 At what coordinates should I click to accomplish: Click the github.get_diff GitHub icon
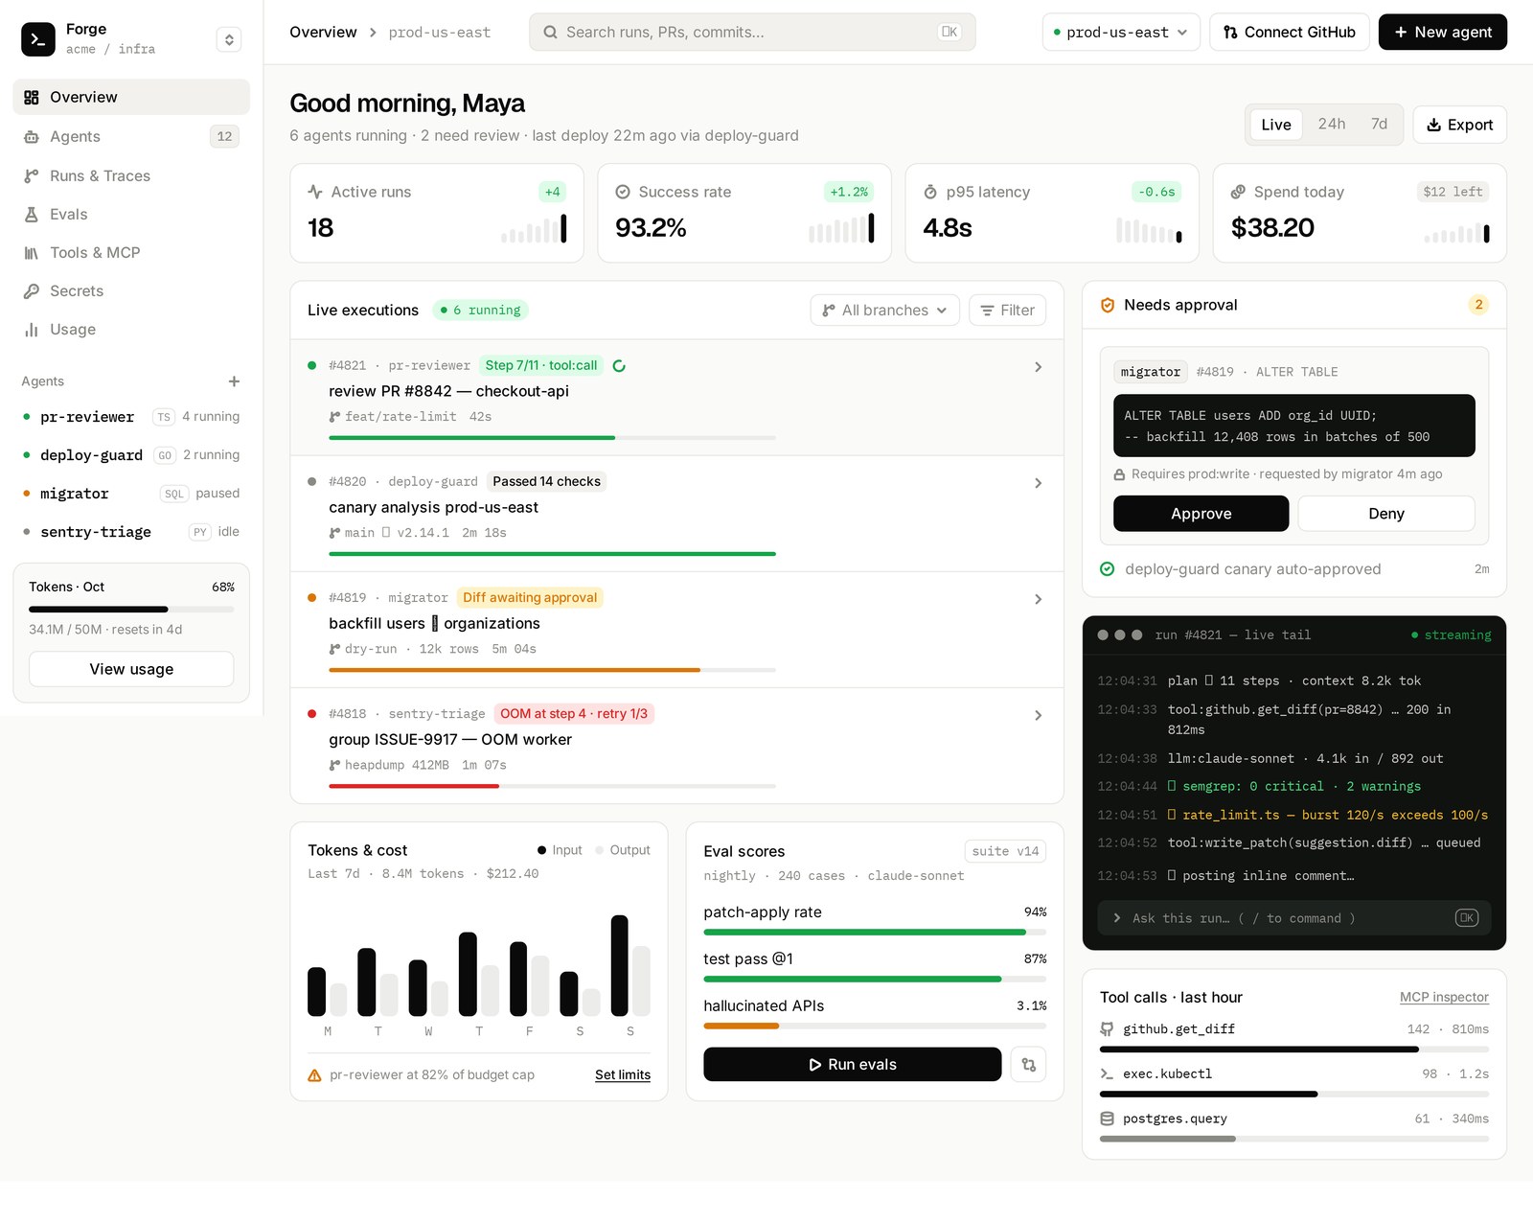pyautogui.click(x=1108, y=1029)
